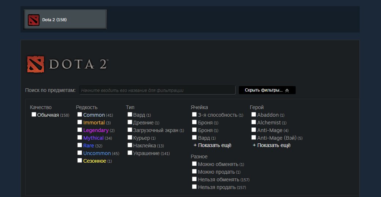
Task: Open the Dota 2 (158) inventory tab
Action: (65, 20)
